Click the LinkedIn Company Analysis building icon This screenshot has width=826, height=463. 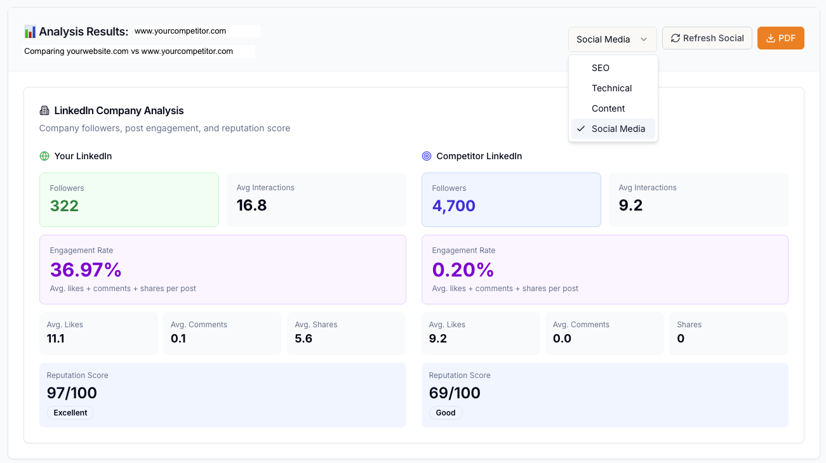(x=44, y=110)
